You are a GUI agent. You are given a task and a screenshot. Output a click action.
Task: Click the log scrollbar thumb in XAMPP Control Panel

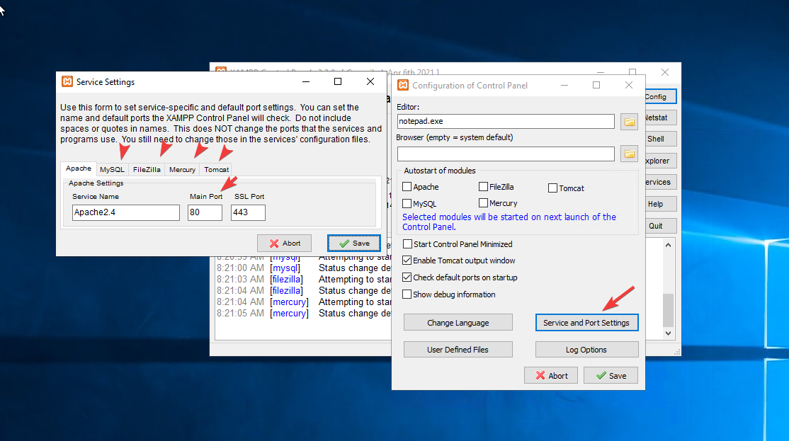[668, 310]
